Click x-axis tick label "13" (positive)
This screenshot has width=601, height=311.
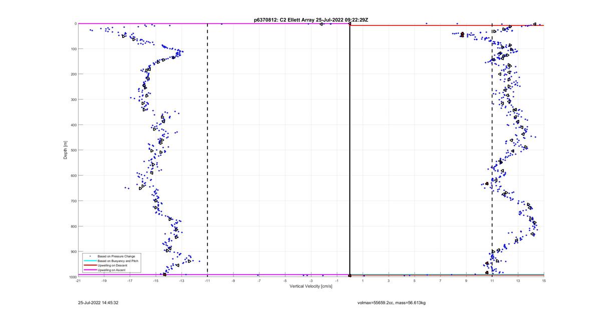(x=518, y=281)
